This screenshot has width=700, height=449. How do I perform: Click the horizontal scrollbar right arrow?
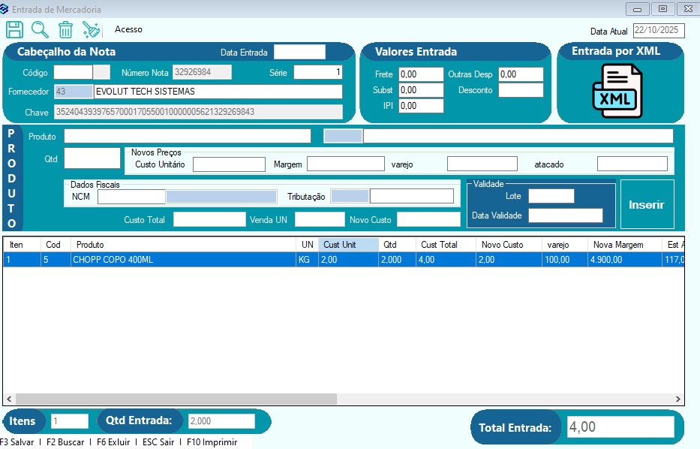tap(677, 399)
